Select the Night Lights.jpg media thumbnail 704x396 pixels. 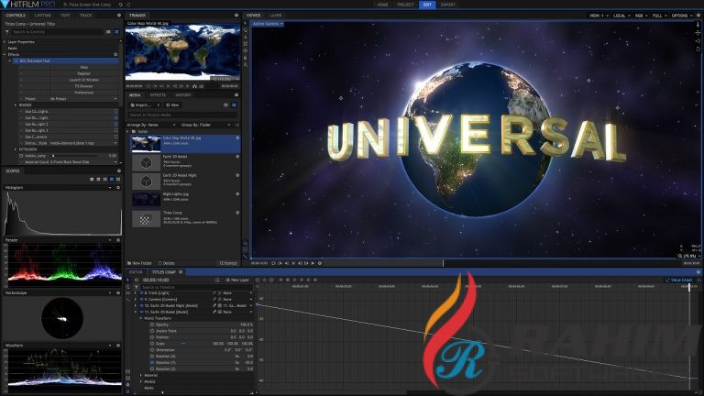[148, 198]
